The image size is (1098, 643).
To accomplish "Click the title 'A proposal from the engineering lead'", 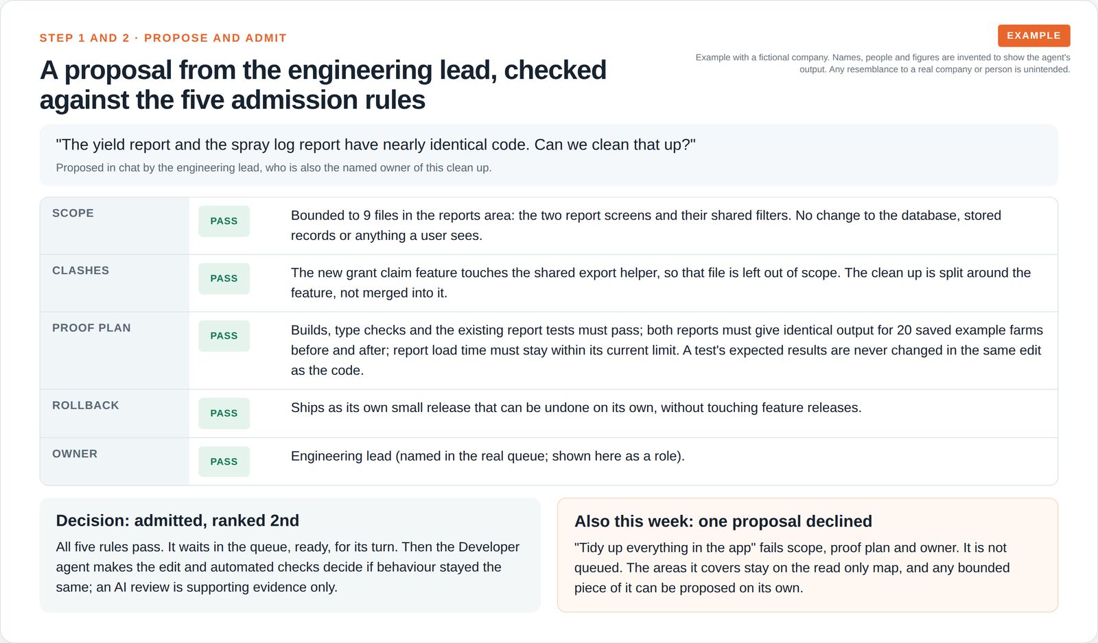I will 323,85.
